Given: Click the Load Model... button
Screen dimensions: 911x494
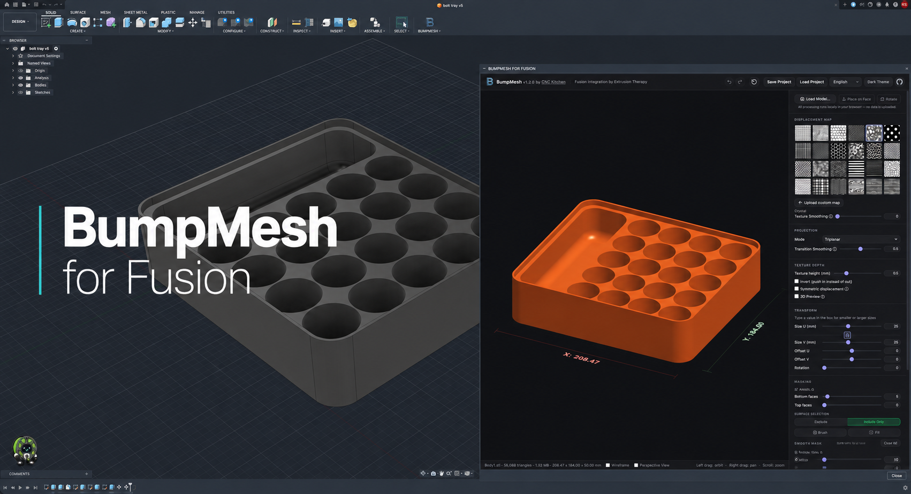Looking at the screenshot, I should (x=815, y=99).
